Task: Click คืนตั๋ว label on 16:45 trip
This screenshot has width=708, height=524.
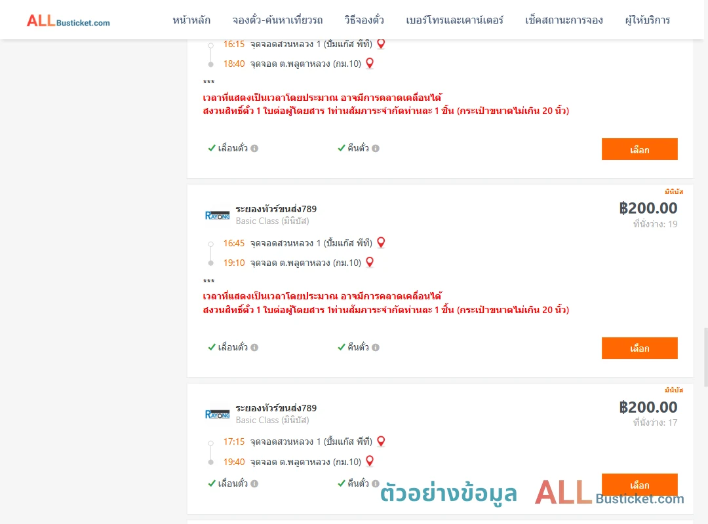Action: click(358, 347)
